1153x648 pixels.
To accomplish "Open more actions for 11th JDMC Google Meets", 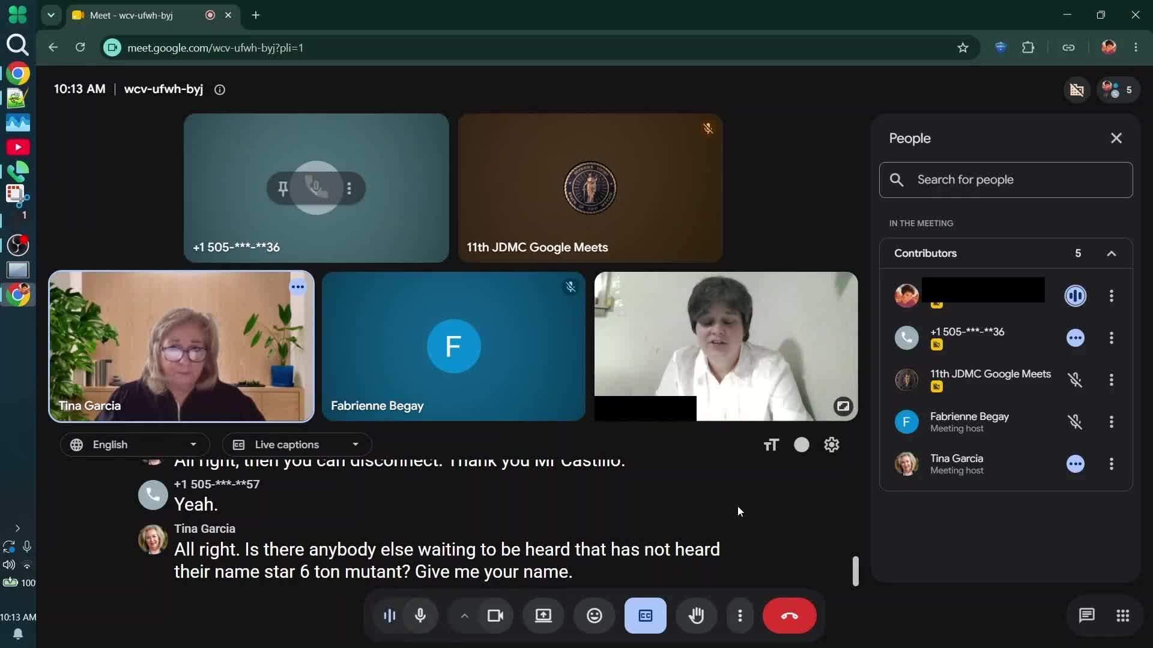I will [1112, 380].
